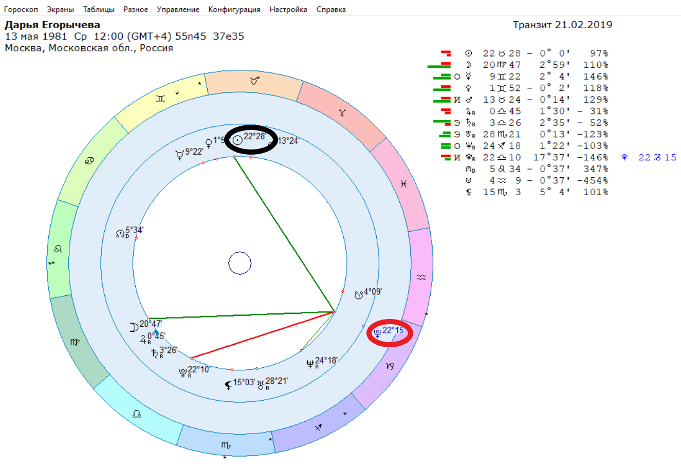Click the 'Транзит 21.02.2019' label
Screen dimensions: 681x470
coord(563,25)
